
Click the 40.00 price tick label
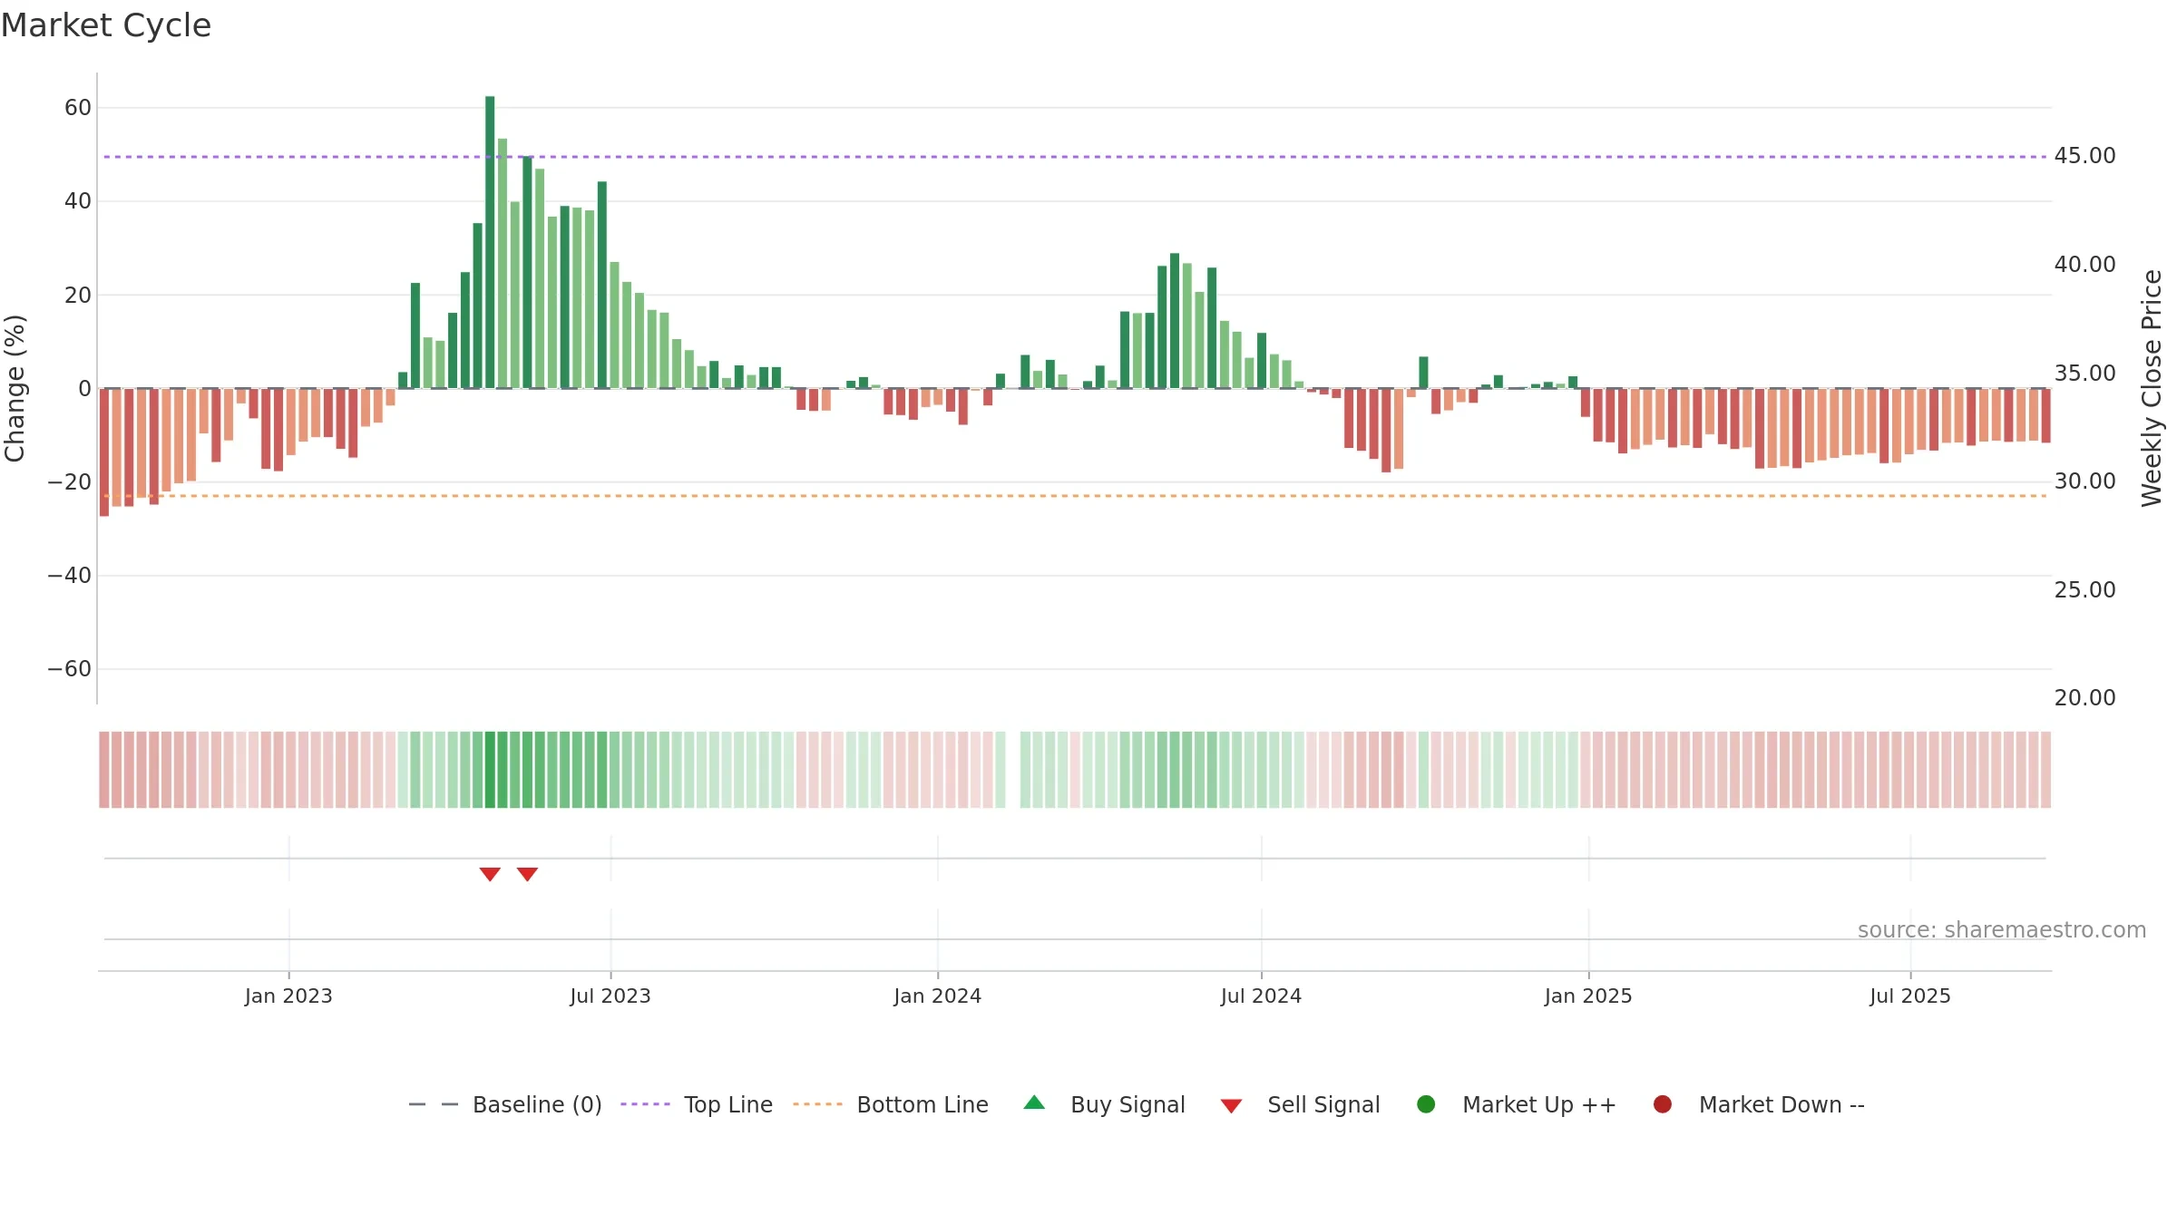pos(2084,264)
